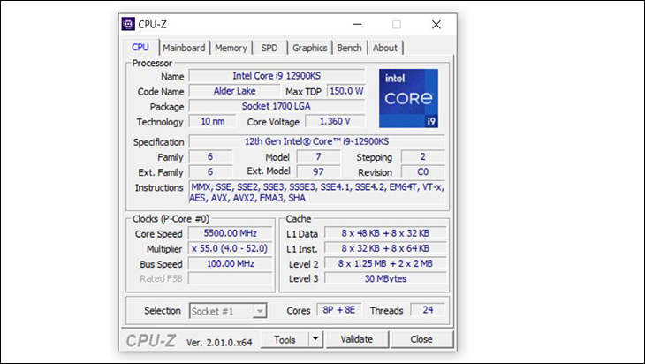Image resolution: width=645 pixels, height=364 pixels.
Task: Select the CPU tab
Action: click(140, 48)
